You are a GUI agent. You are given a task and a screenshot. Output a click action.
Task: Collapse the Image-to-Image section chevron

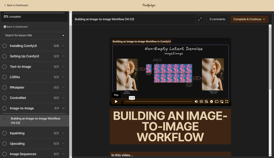point(64,108)
